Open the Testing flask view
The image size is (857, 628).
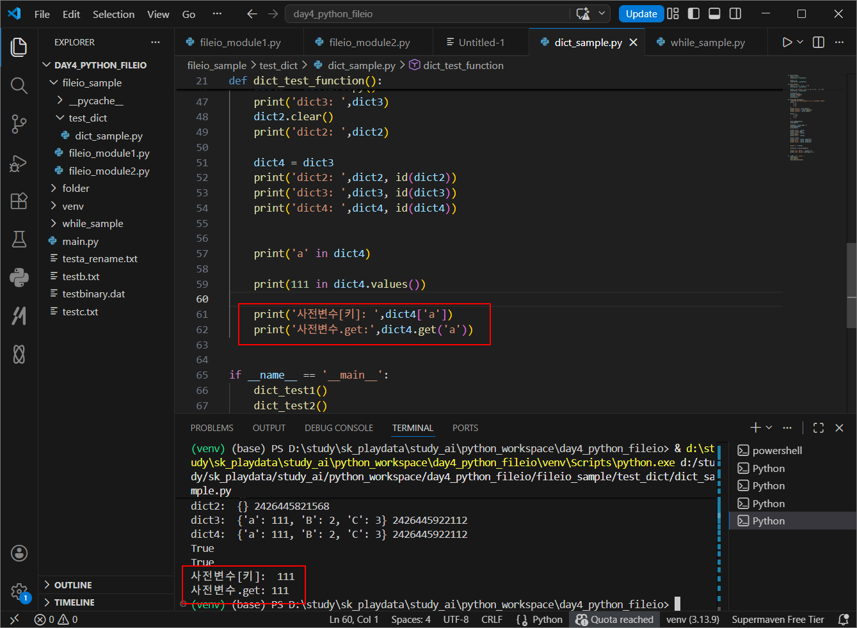coord(19,239)
